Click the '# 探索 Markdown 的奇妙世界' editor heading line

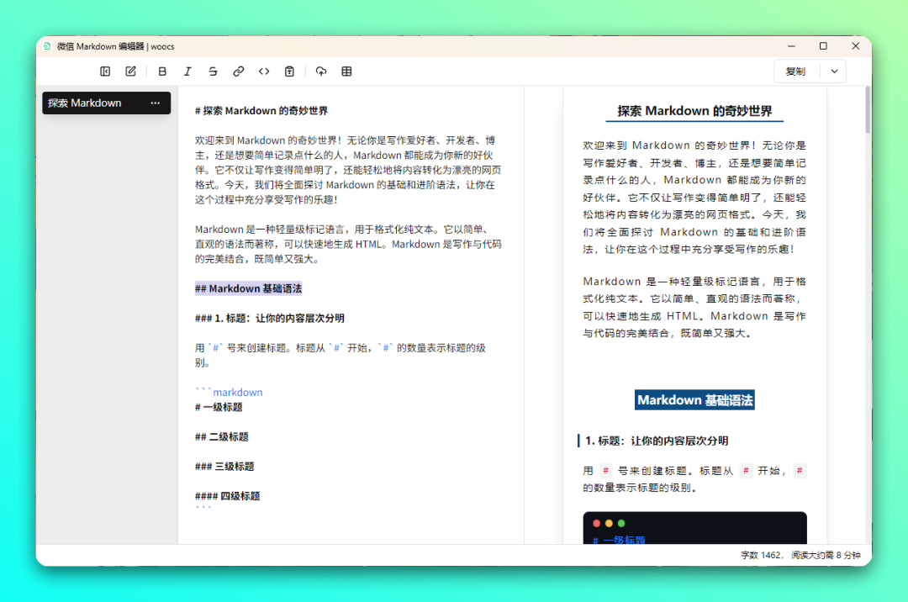pyautogui.click(x=261, y=110)
